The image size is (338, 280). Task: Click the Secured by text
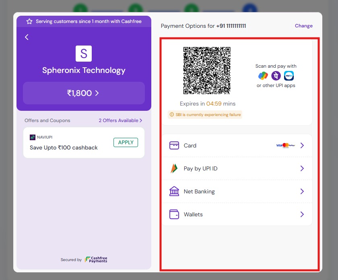[x=71, y=260]
